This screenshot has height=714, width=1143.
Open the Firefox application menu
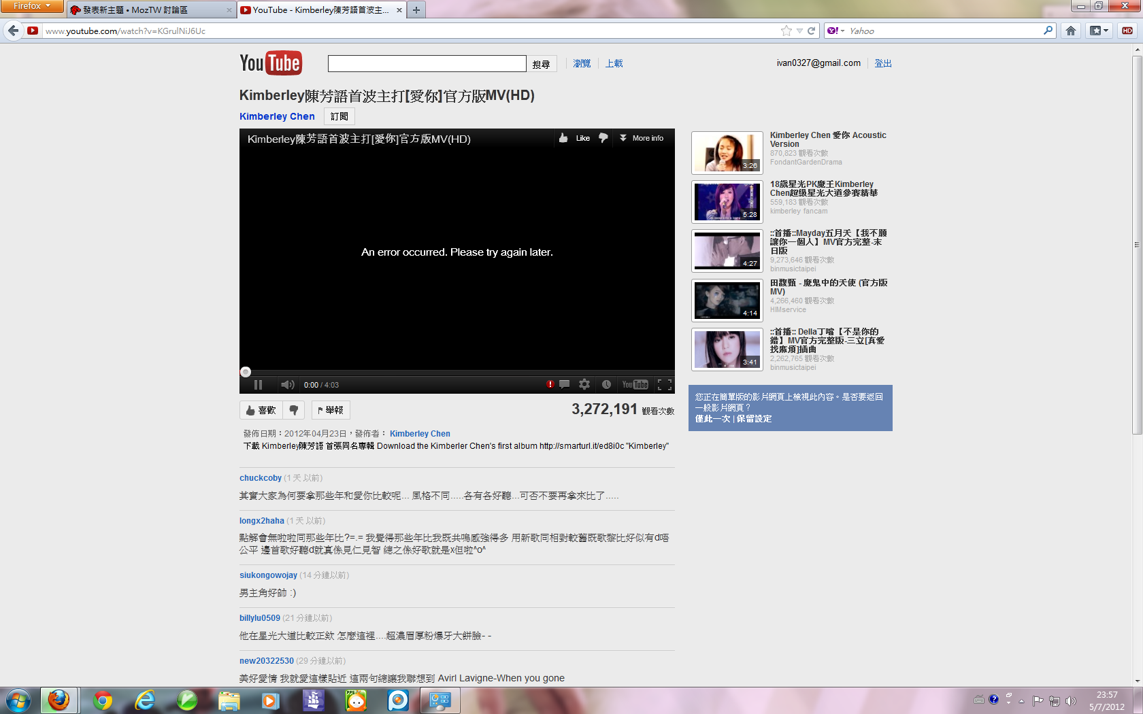coord(32,6)
